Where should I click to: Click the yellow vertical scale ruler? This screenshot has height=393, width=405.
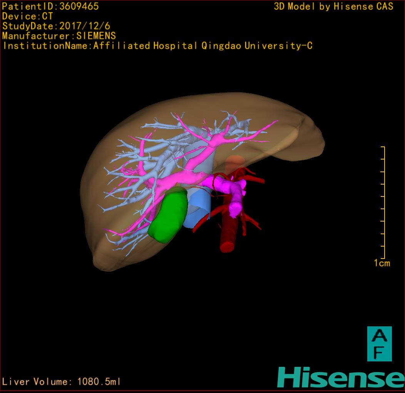pos(383,202)
